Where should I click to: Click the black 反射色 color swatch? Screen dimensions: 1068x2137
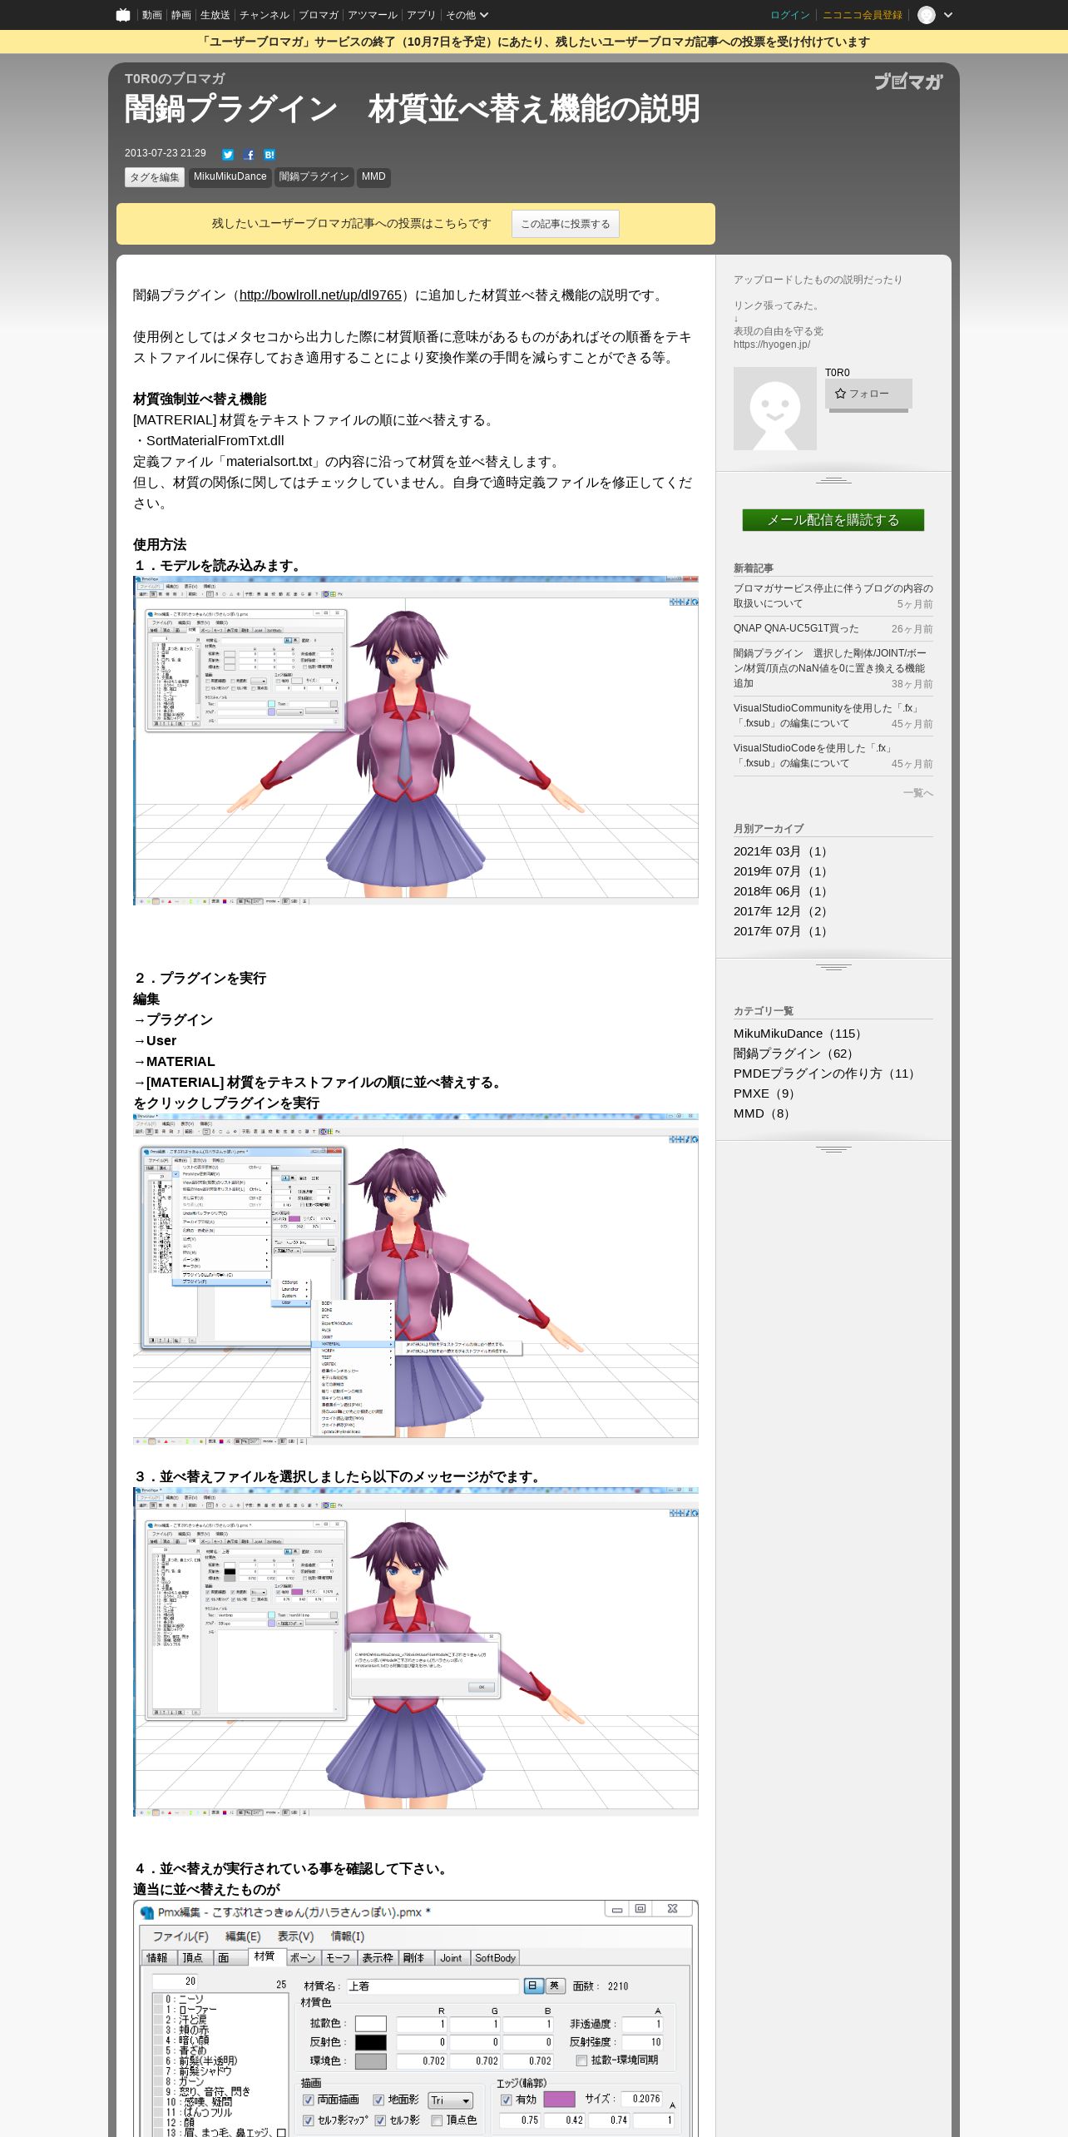(x=371, y=2042)
